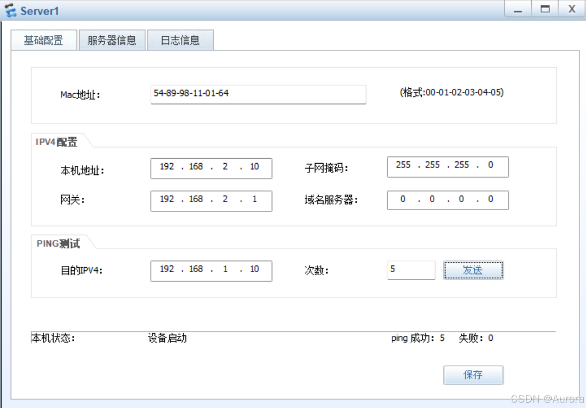
Task: Switch to the 基础配置 tab
Action: 44,40
